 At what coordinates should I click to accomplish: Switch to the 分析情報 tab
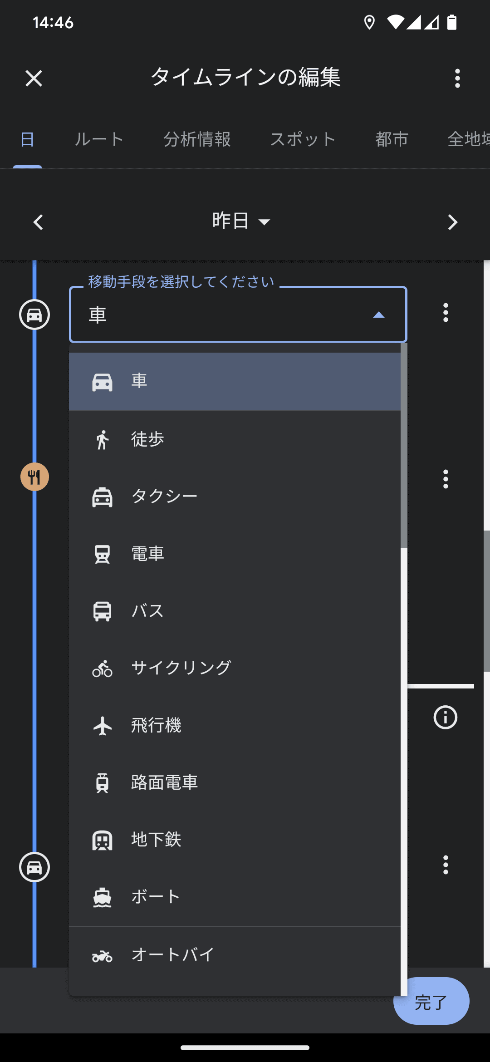[197, 139]
